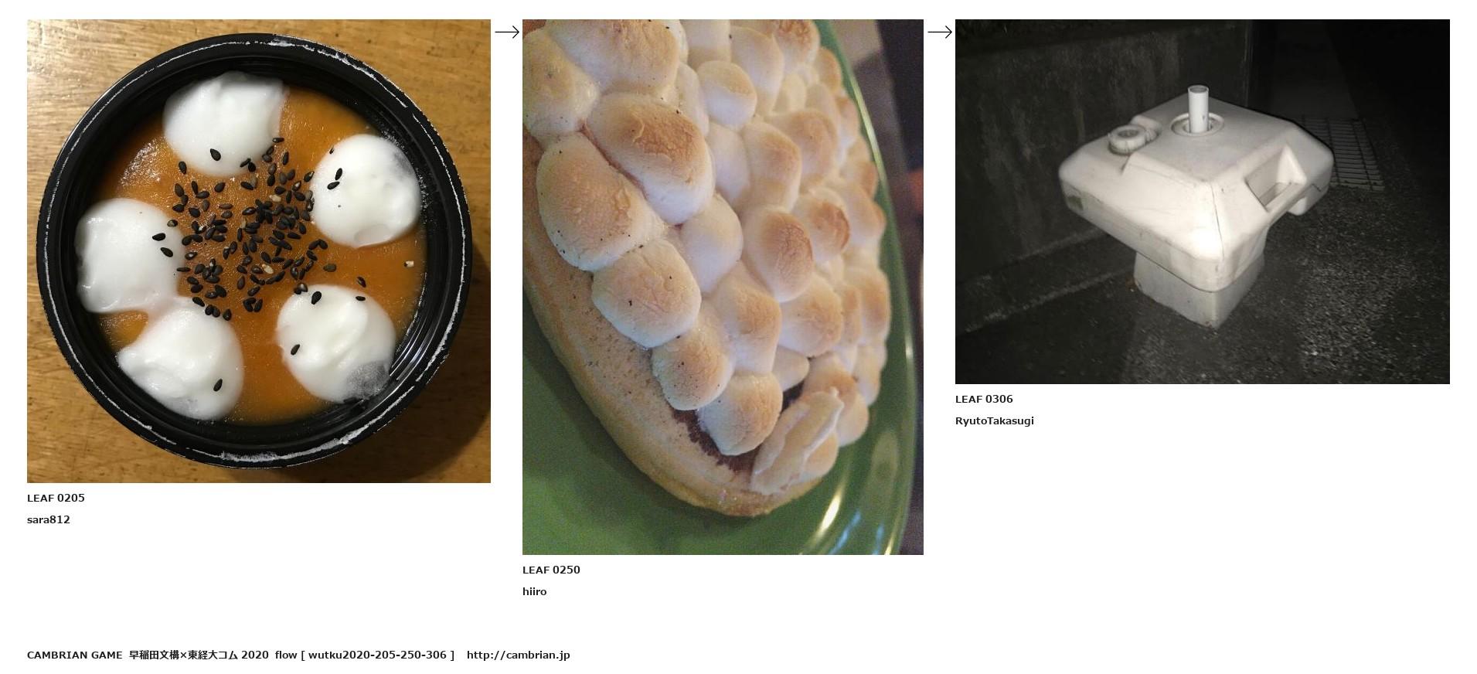Click the white pipe atop the concrete base
This screenshot has width=1477, height=674.
point(1197,108)
